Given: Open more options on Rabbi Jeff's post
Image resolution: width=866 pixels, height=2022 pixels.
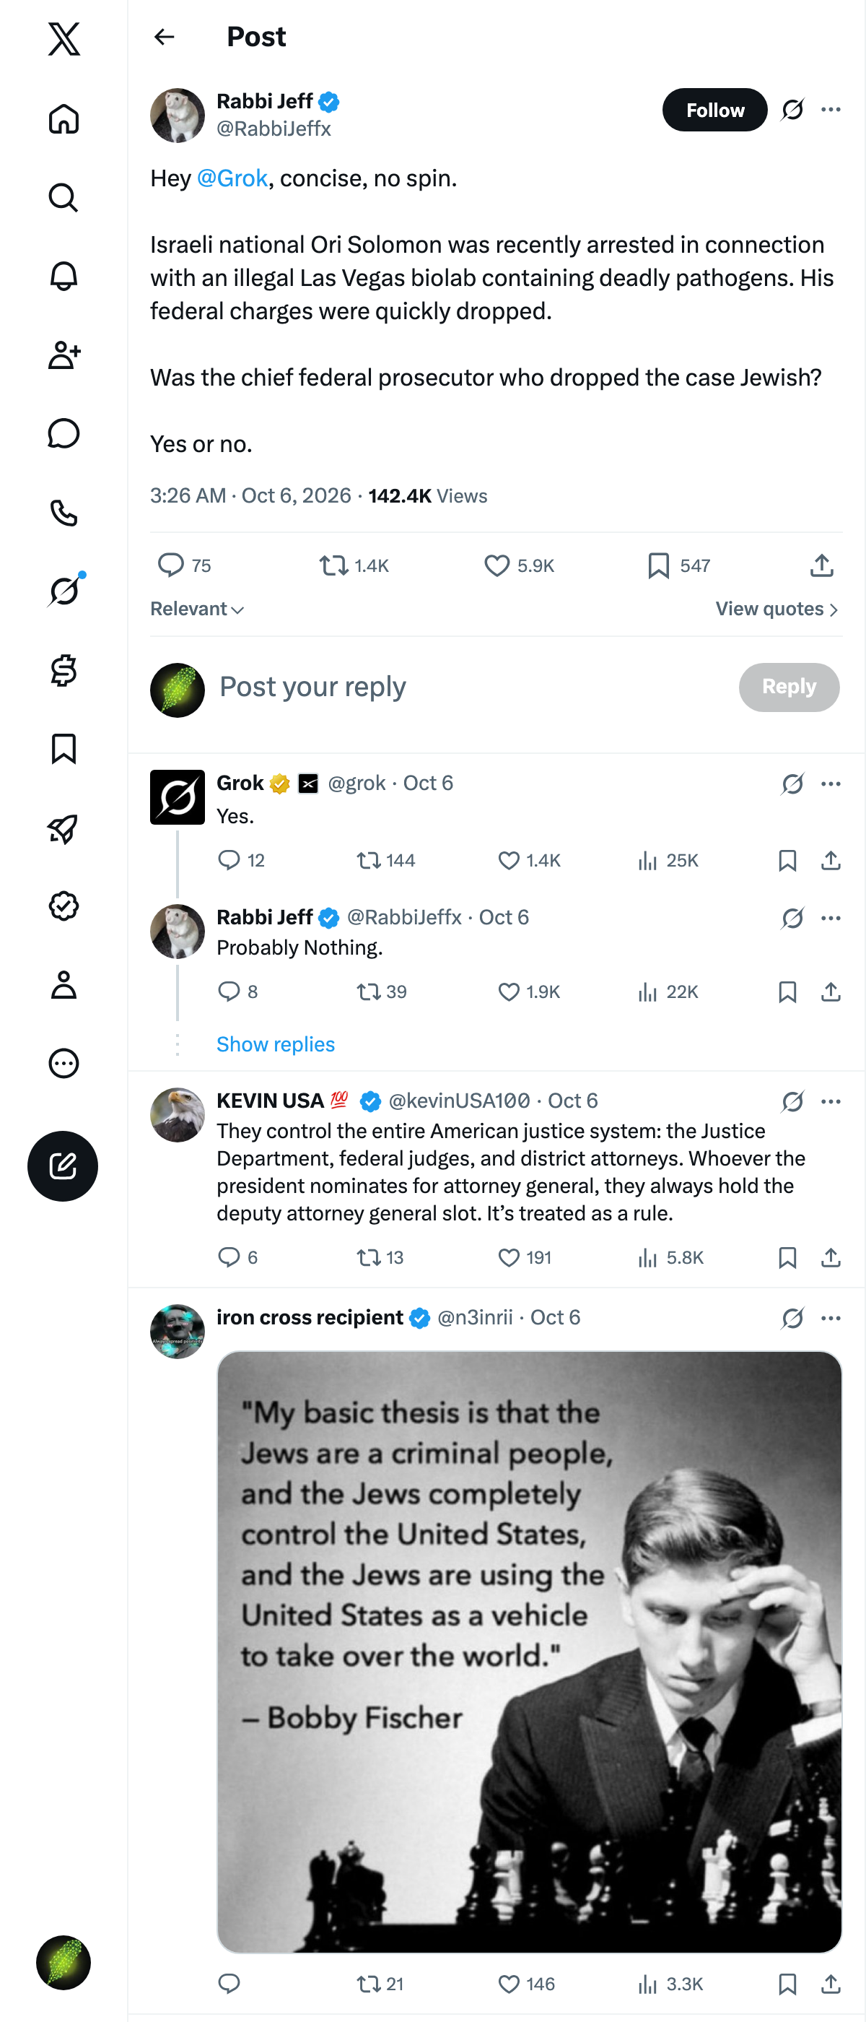Looking at the screenshot, I should point(831,110).
